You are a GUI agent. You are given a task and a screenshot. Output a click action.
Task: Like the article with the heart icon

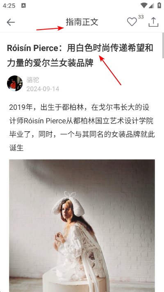coord(132,22)
